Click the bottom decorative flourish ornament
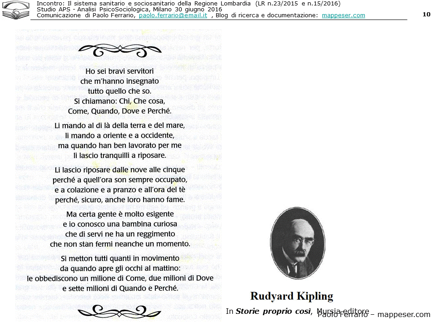Screen dimensions: 436x327 tap(120, 311)
